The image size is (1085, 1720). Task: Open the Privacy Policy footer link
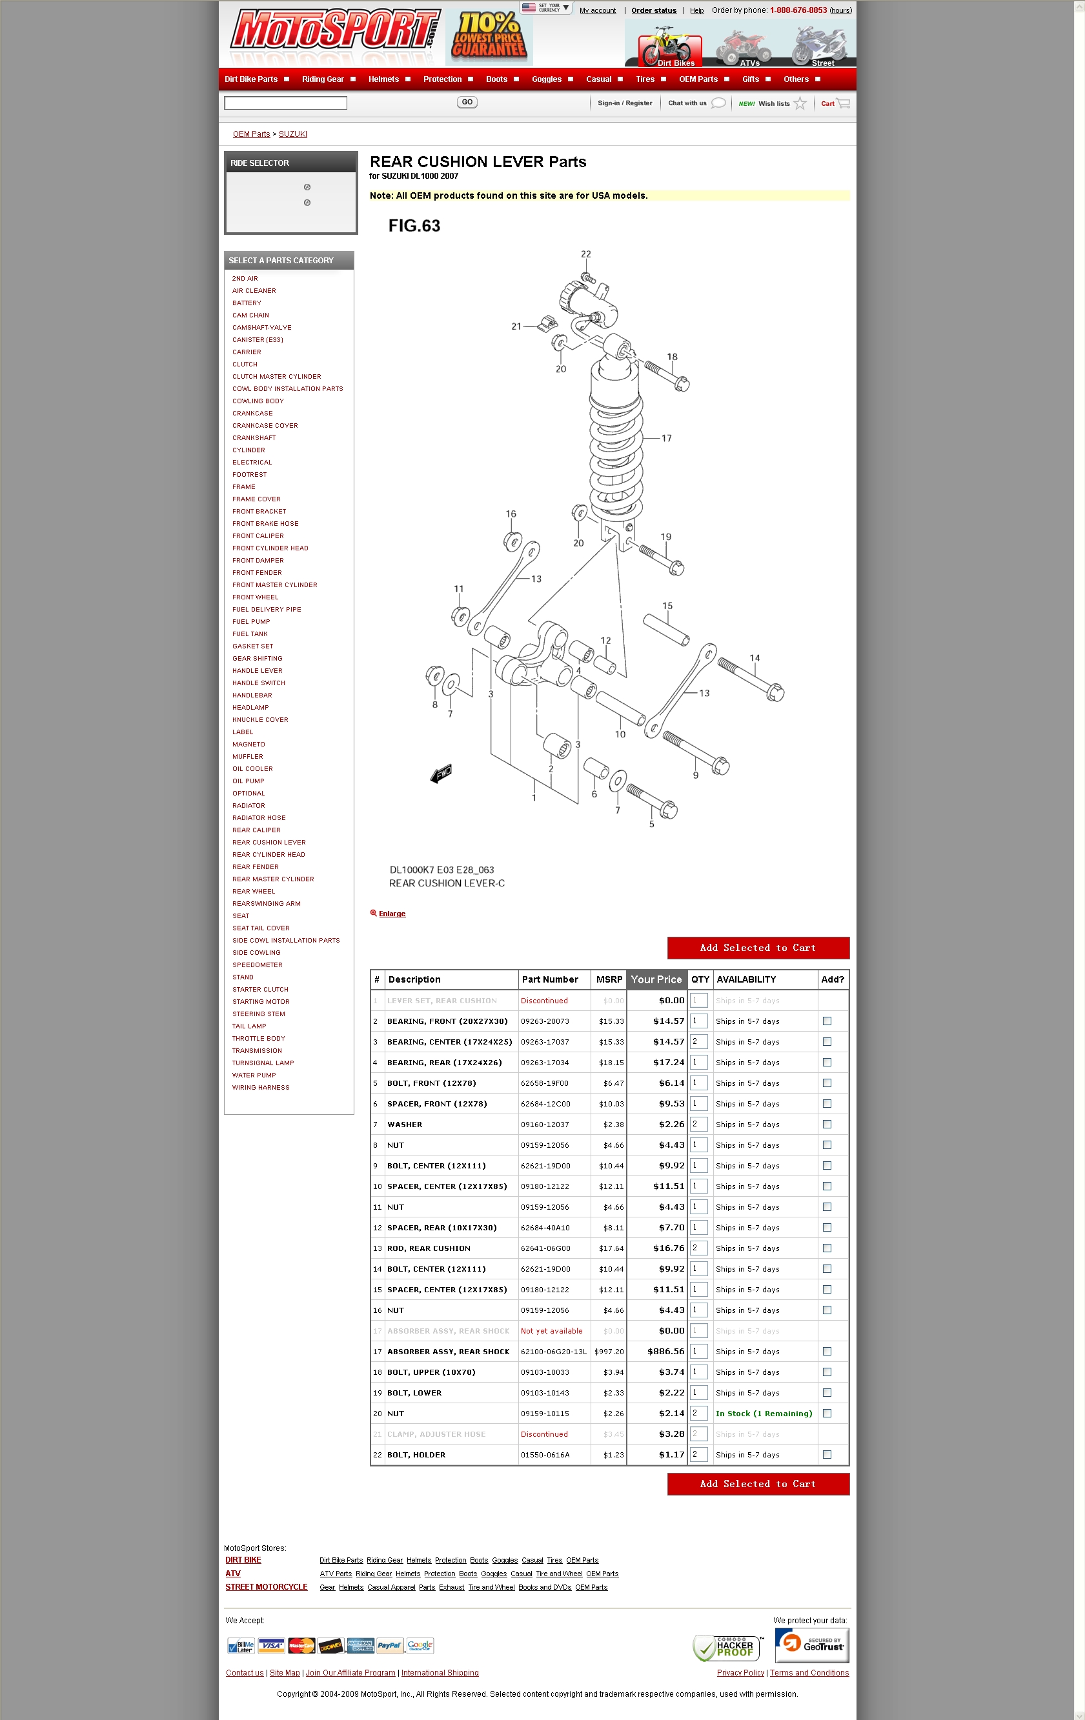click(740, 1673)
